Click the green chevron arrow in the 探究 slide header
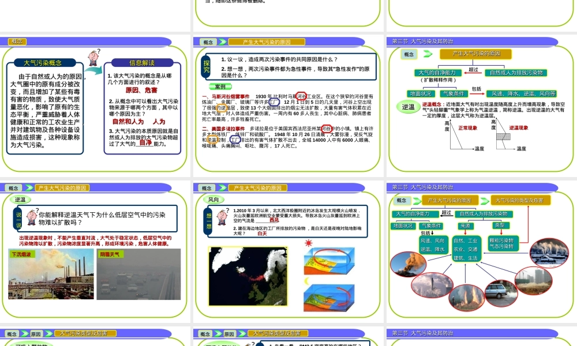Image resolution: width=577 pixels, height=346 pixels. point(222,42)
